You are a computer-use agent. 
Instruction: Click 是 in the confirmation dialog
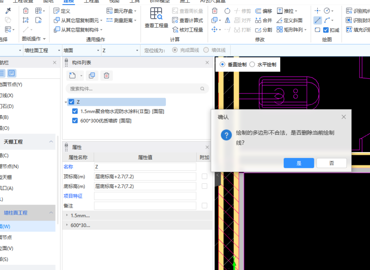click(x=298, y=163)
